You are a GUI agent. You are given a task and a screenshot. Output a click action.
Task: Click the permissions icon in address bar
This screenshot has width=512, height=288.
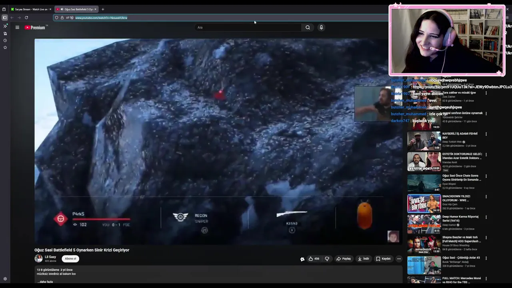tap(67, 18)
